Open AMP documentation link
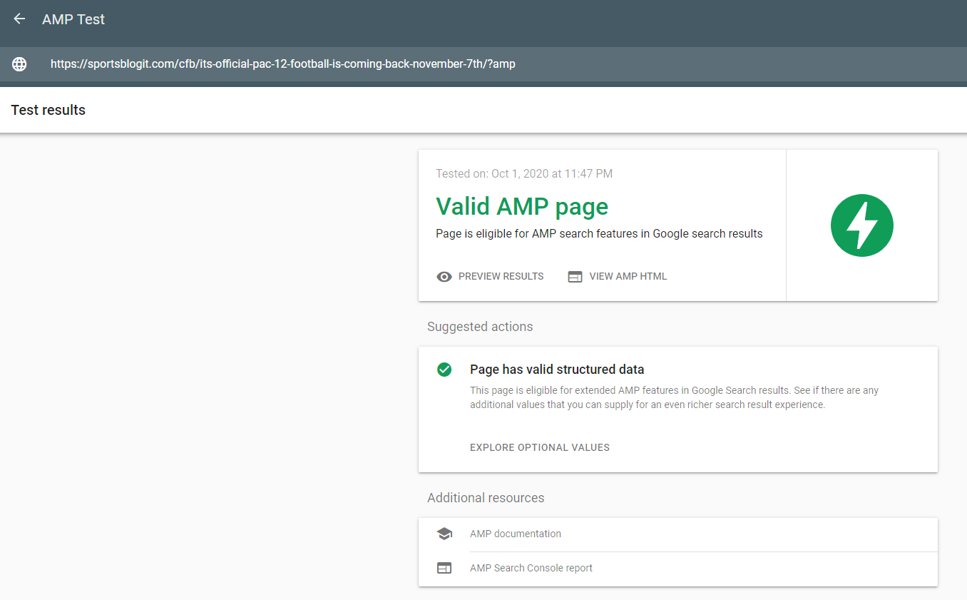 (x=516, y=534)
